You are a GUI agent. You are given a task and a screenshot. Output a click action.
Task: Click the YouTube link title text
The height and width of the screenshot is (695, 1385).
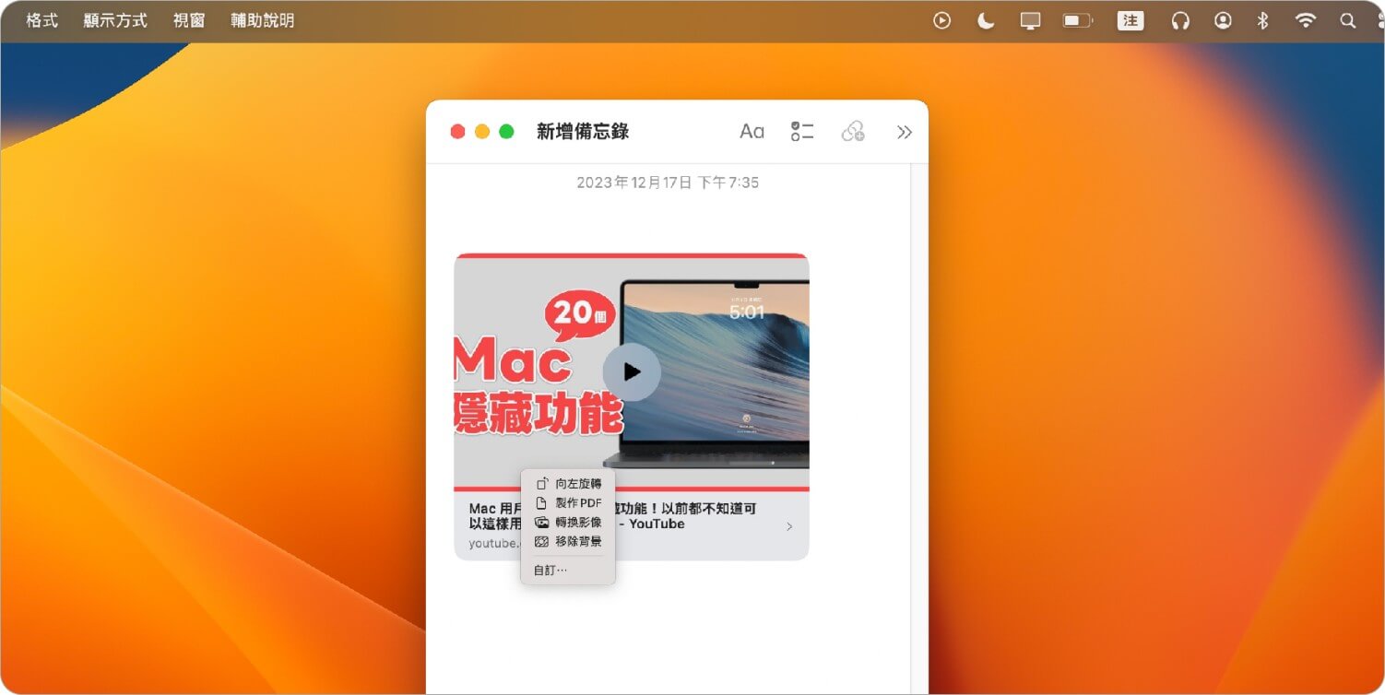click(x=613, y=516)
